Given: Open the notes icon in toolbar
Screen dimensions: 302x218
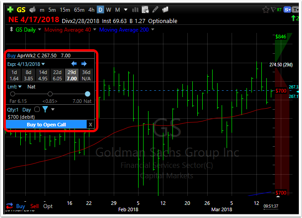Looking at the screenshot, I should (x=165, y=9).
